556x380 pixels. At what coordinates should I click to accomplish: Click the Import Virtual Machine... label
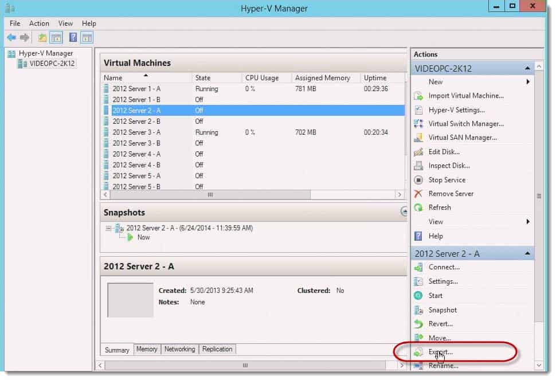[x=466, y=96]
